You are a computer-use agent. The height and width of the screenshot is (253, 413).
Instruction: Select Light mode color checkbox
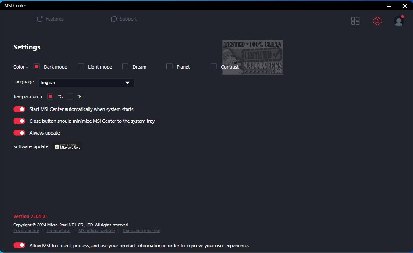81,67
